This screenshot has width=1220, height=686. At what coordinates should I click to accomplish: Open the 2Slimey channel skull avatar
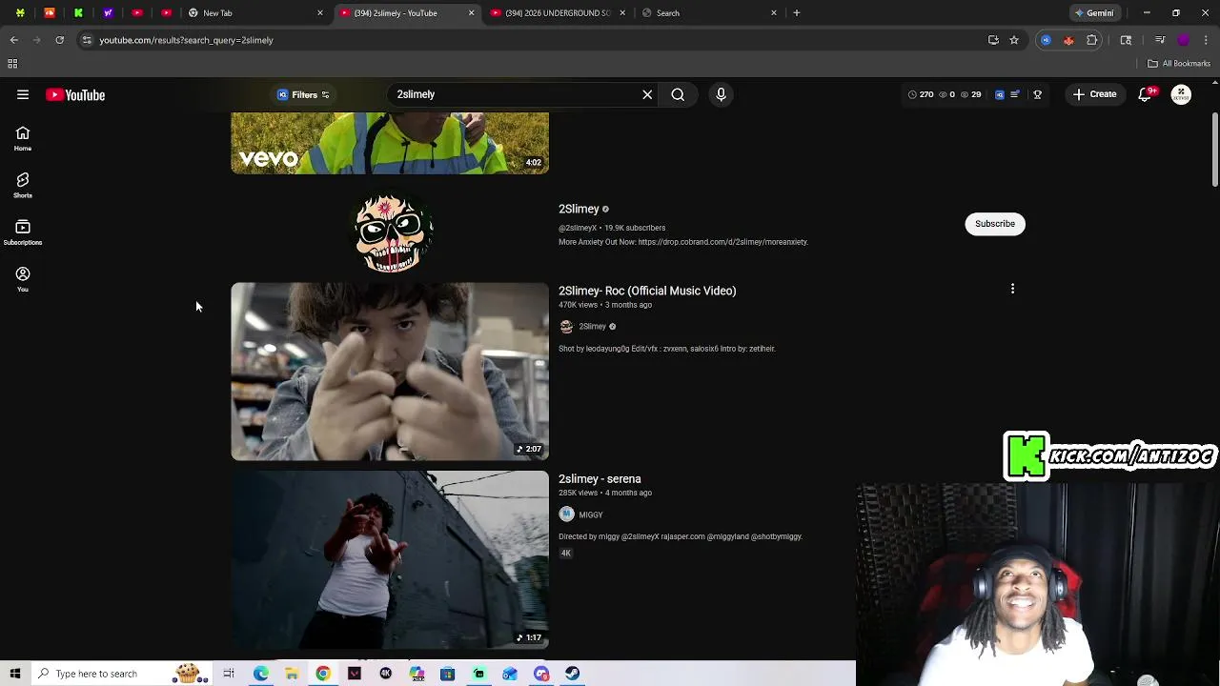point(390,231)
